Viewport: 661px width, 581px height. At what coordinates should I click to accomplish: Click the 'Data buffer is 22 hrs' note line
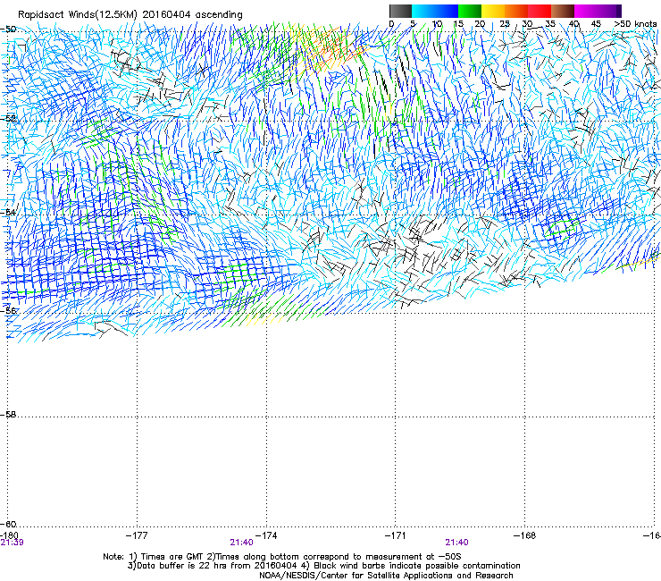[x=323, y=566]
